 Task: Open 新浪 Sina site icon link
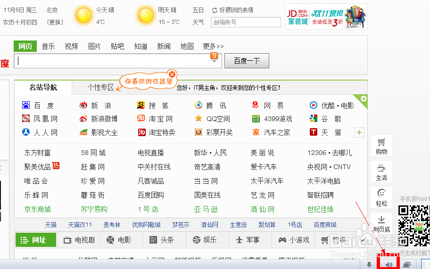point(83,105)
